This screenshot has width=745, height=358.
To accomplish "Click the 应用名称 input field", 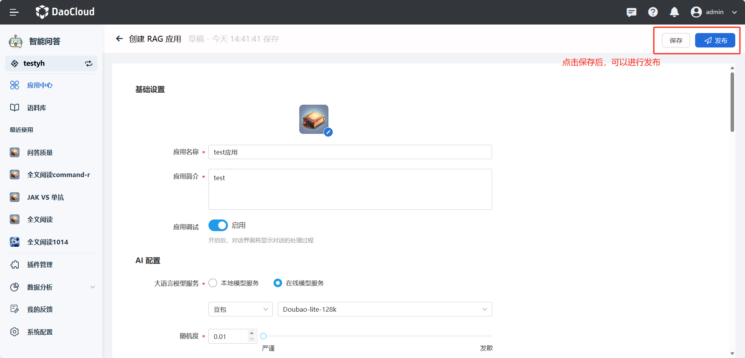I will pos(350,152).
